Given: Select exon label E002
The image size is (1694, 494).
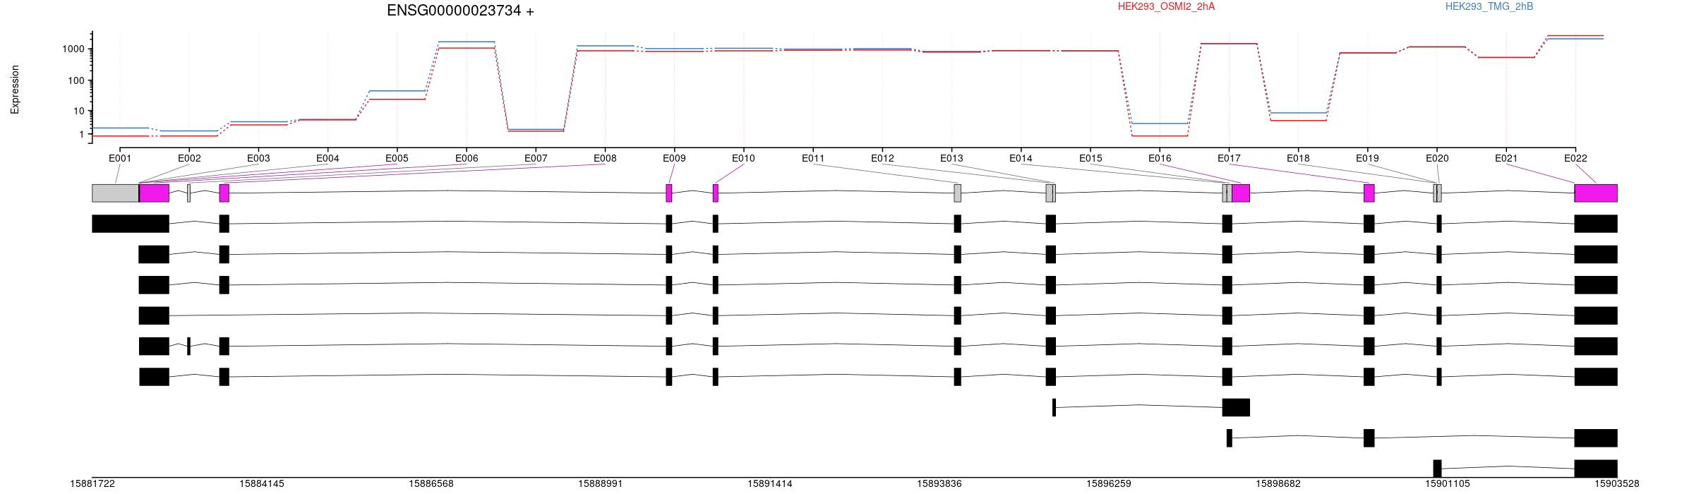Looking at the screenshot, I should pyautogui.click(x=189, y=158).
